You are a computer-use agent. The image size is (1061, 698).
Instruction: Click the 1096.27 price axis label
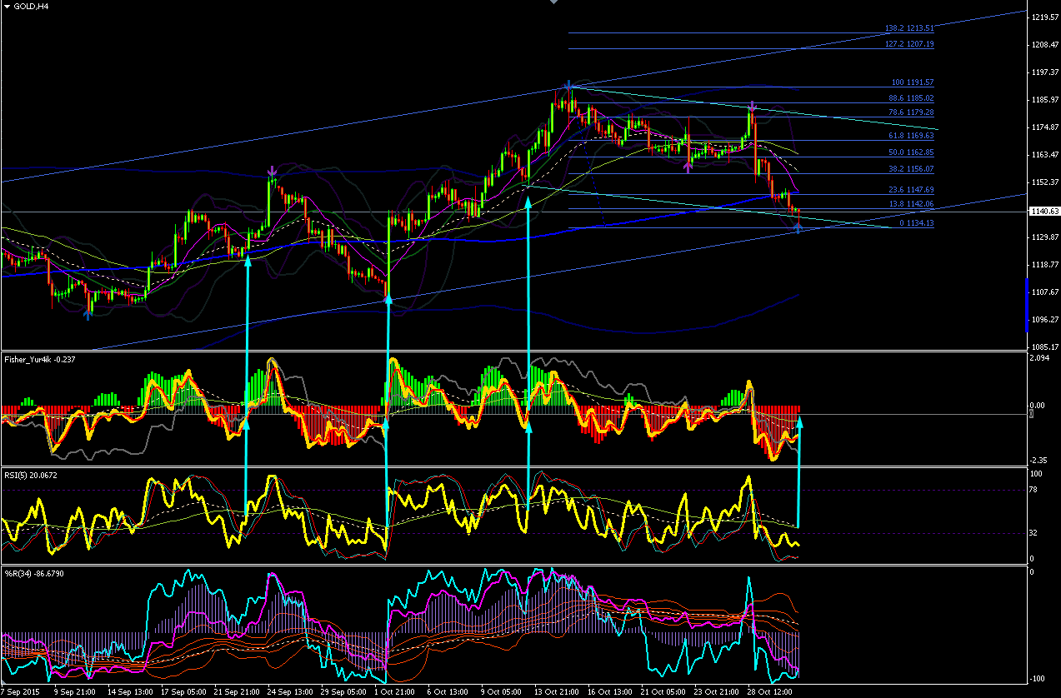[1043, 319]
